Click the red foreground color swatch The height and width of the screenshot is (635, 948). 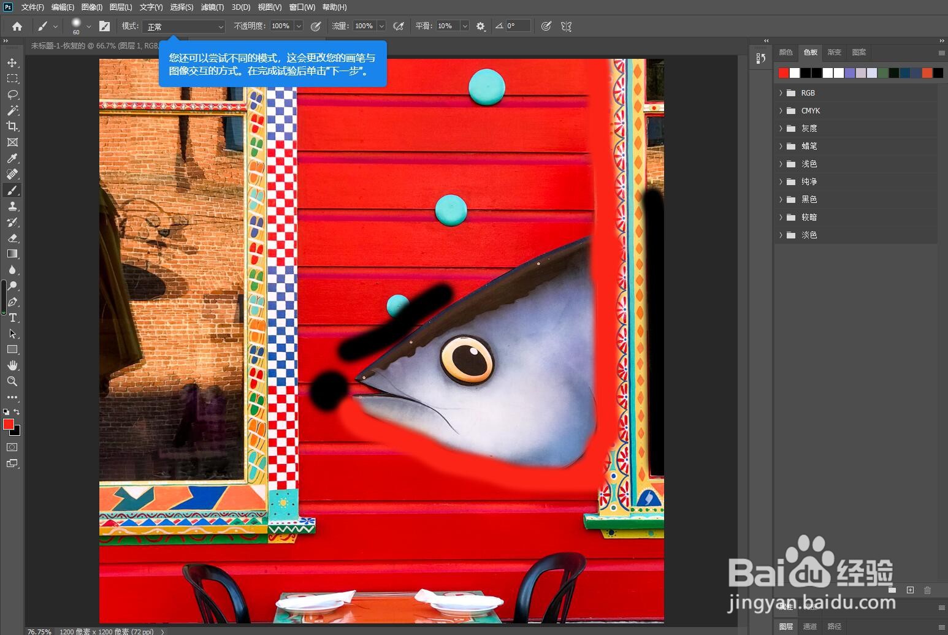pyautogui.click(x=9, y=424)
